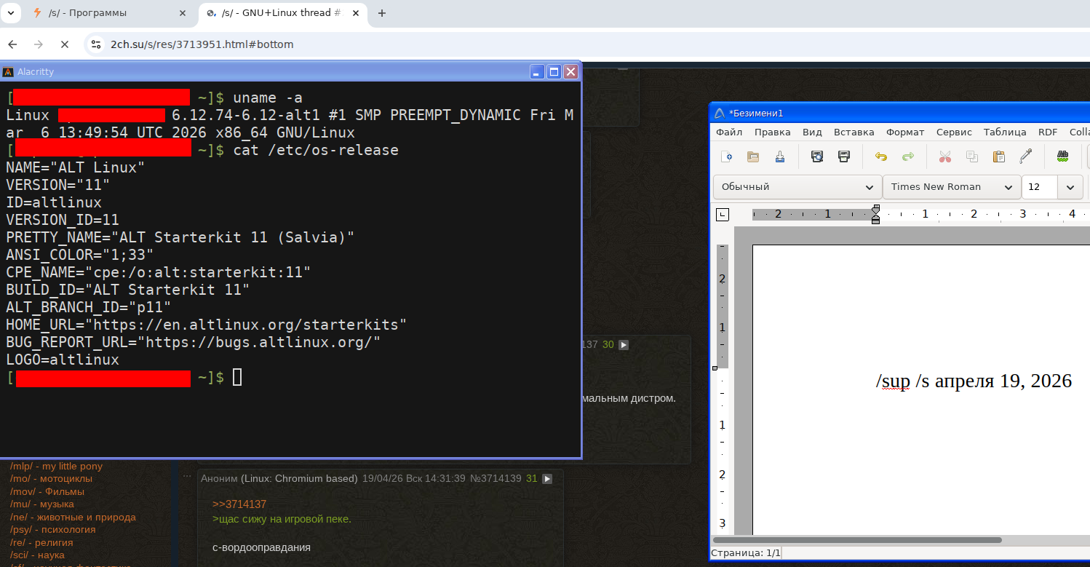Image resolution: width=1090 pixels, height=567 pixels.
Task: Open the three-dot menu of post №3714139
Action: [188, 475]
